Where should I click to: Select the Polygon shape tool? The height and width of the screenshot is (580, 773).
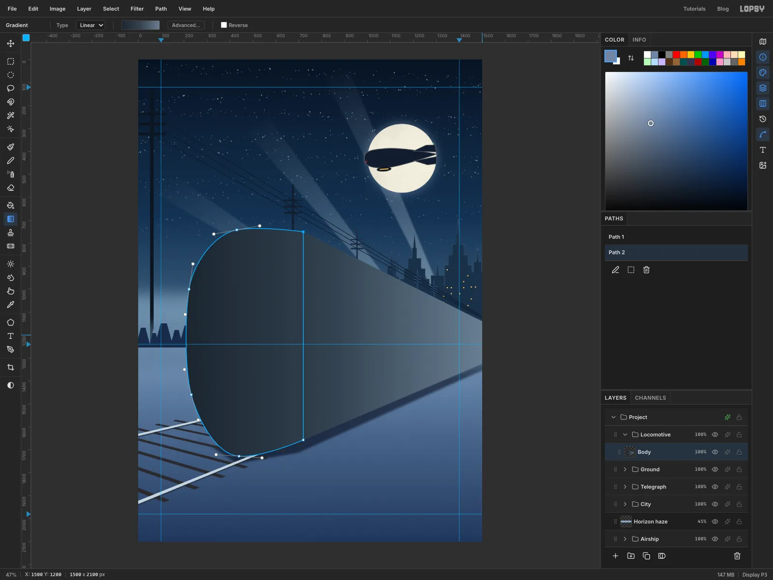pyautogui.click(x=11, y=322)
